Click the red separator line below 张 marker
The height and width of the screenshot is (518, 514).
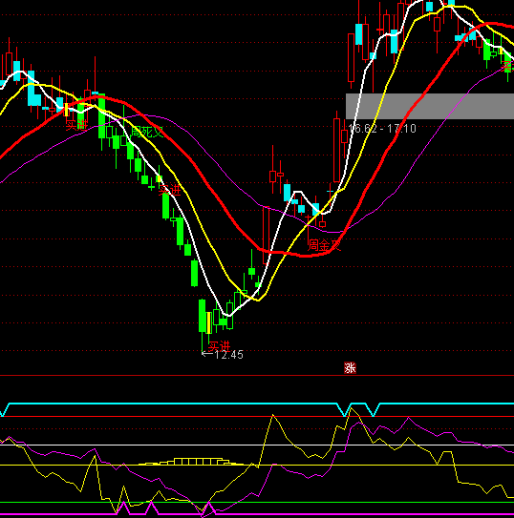coord(257,375)
